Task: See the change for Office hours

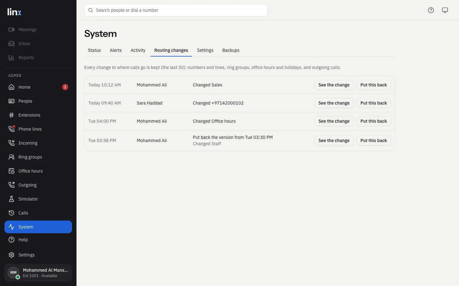Action: (x=334, y=121)
